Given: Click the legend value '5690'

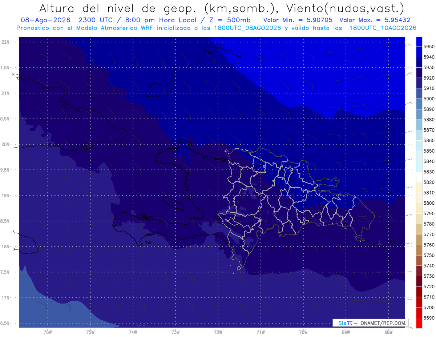Looking at the screenshot, I should click(429, 318).
